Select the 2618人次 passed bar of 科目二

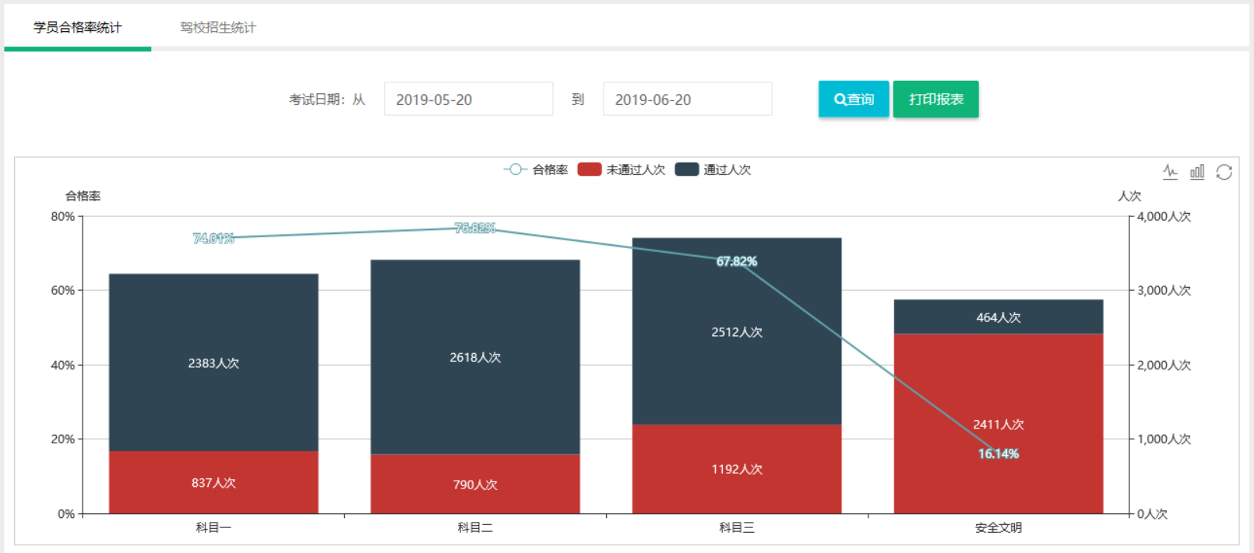point(475,357)
